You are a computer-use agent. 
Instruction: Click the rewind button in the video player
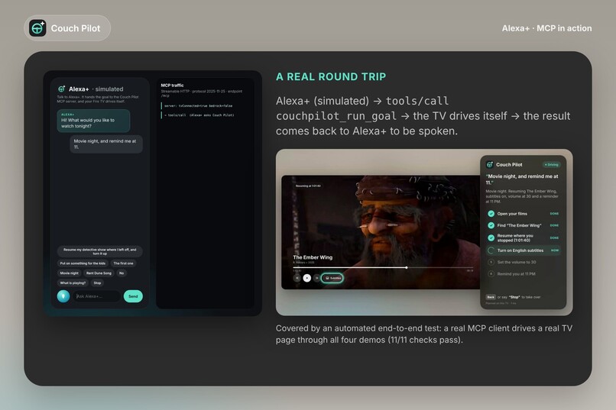click(297, 278)
